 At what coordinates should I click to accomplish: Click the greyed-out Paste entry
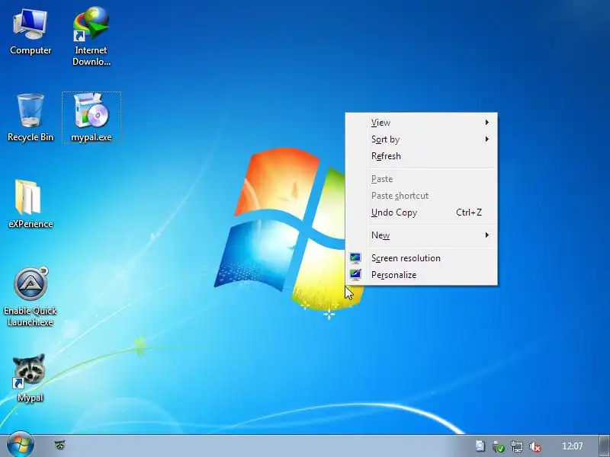tap(422, 179)
